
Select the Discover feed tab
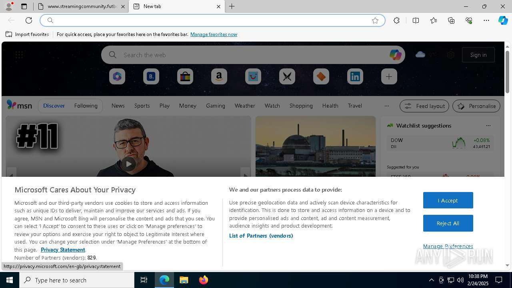[x=54, y=106]
